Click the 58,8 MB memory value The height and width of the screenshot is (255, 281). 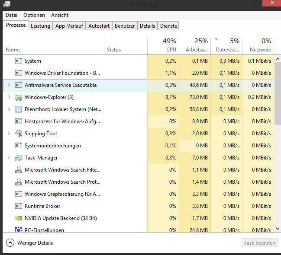coord(199,109)
